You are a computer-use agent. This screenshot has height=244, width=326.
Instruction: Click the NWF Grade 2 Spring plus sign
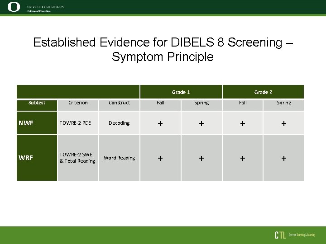coord(284,123)
